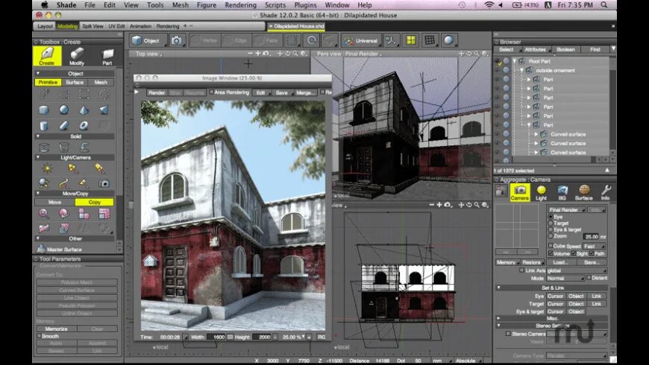Enable the Cube Speed checkbox
The image size is (649, 365).
[550, 246]
